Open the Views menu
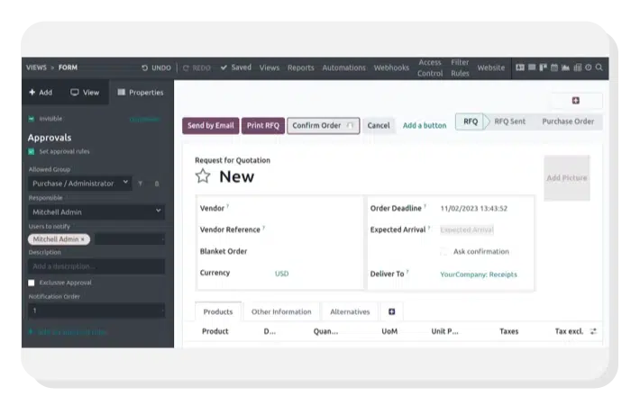Viewport: 631px width, 405px height. (x=270, y=67)
